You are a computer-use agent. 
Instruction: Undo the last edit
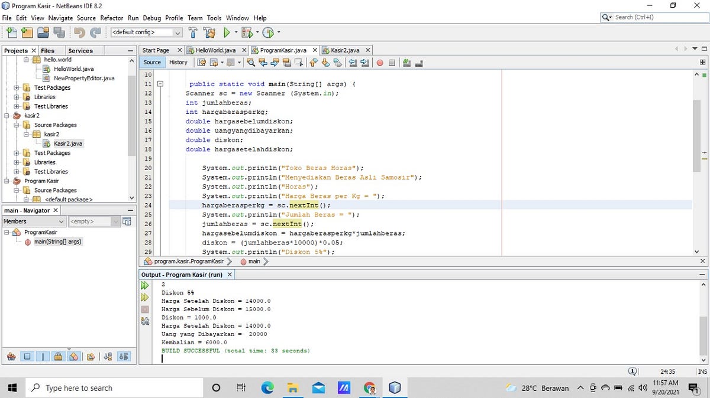pyautogui.click(x=78, y=32)
